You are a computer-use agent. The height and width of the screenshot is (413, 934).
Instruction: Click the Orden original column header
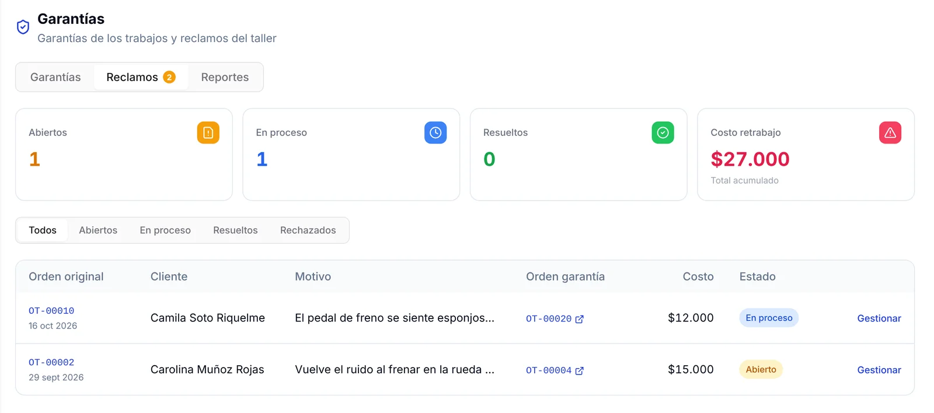tap(66, 276)
